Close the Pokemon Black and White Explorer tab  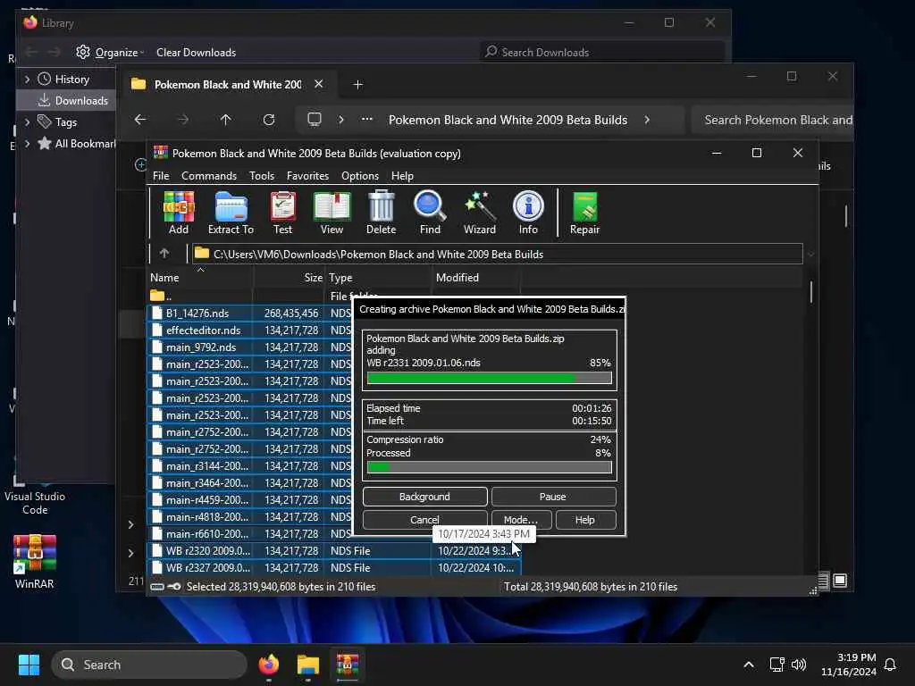coord(319,84)
